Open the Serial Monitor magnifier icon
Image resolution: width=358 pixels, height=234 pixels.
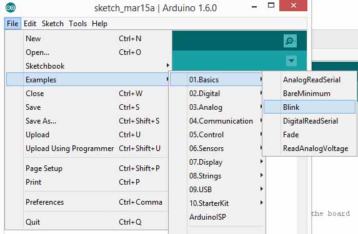pos(290,41)
